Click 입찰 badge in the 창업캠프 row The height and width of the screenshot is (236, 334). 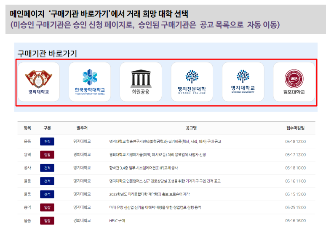[47, 207]
